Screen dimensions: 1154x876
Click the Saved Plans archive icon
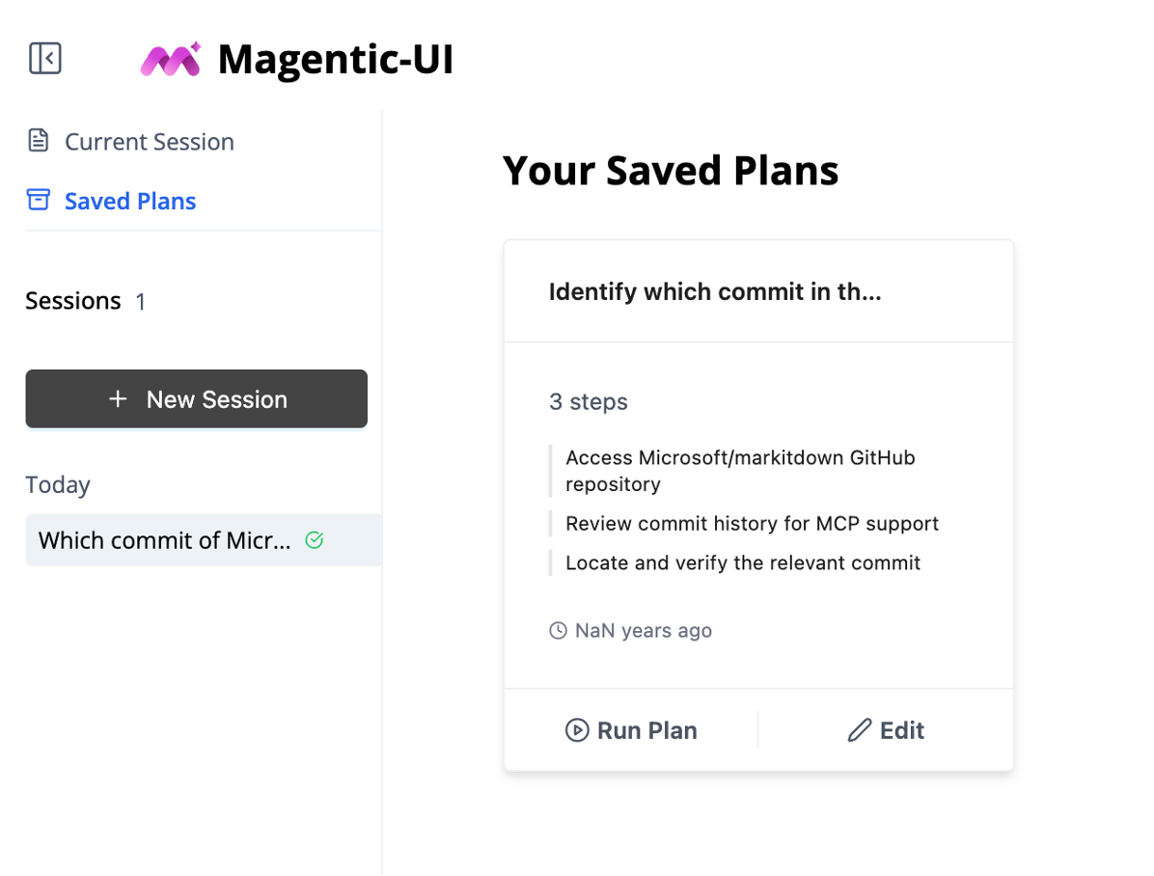coord(38,201)
